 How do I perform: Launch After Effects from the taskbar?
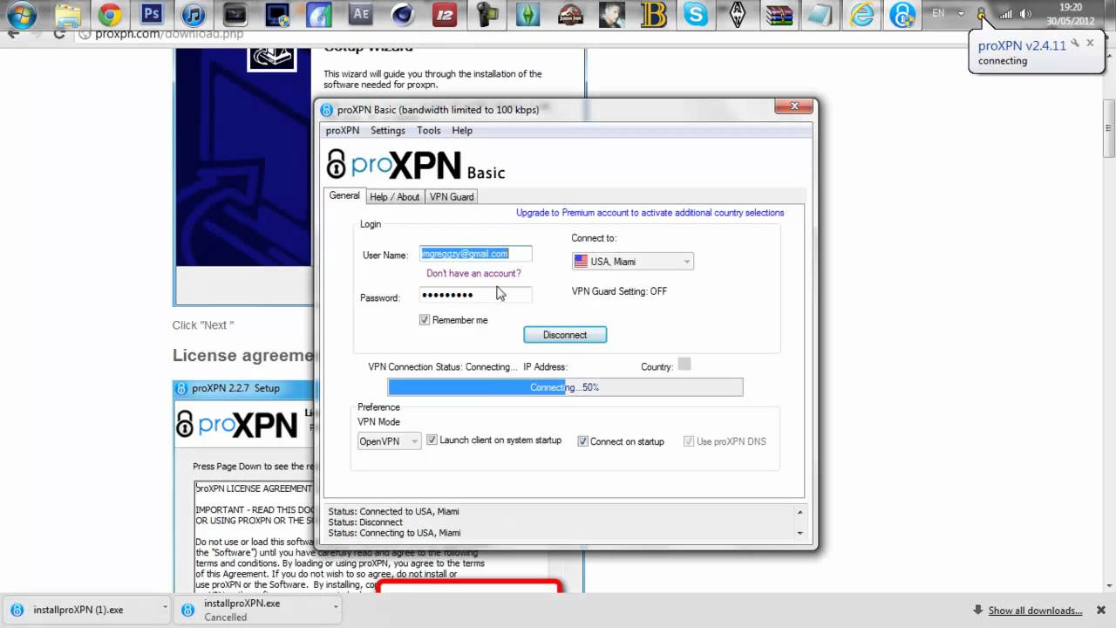[x=360, y=15]
